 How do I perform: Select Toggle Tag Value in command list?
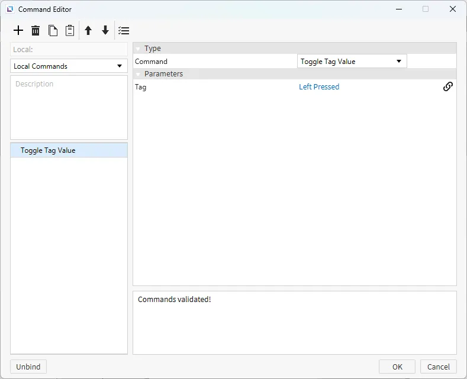pyautogui.click(x=48, y=150)
